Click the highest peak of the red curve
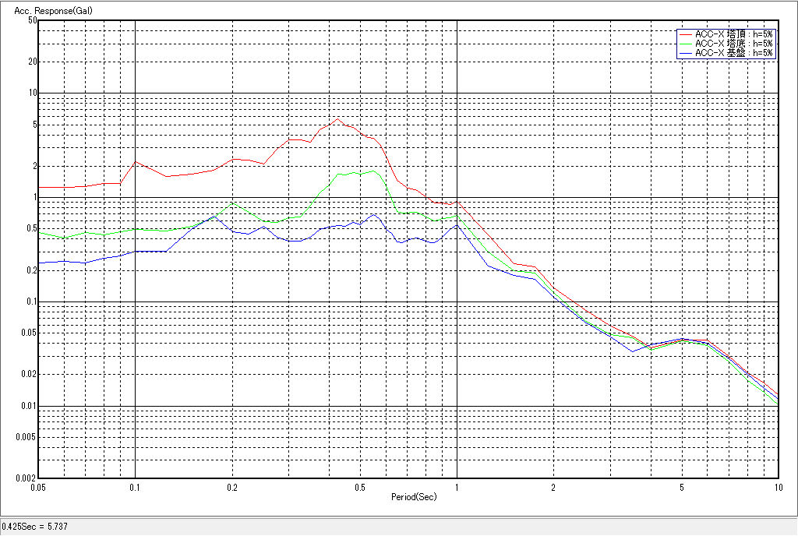 point(337,118)
